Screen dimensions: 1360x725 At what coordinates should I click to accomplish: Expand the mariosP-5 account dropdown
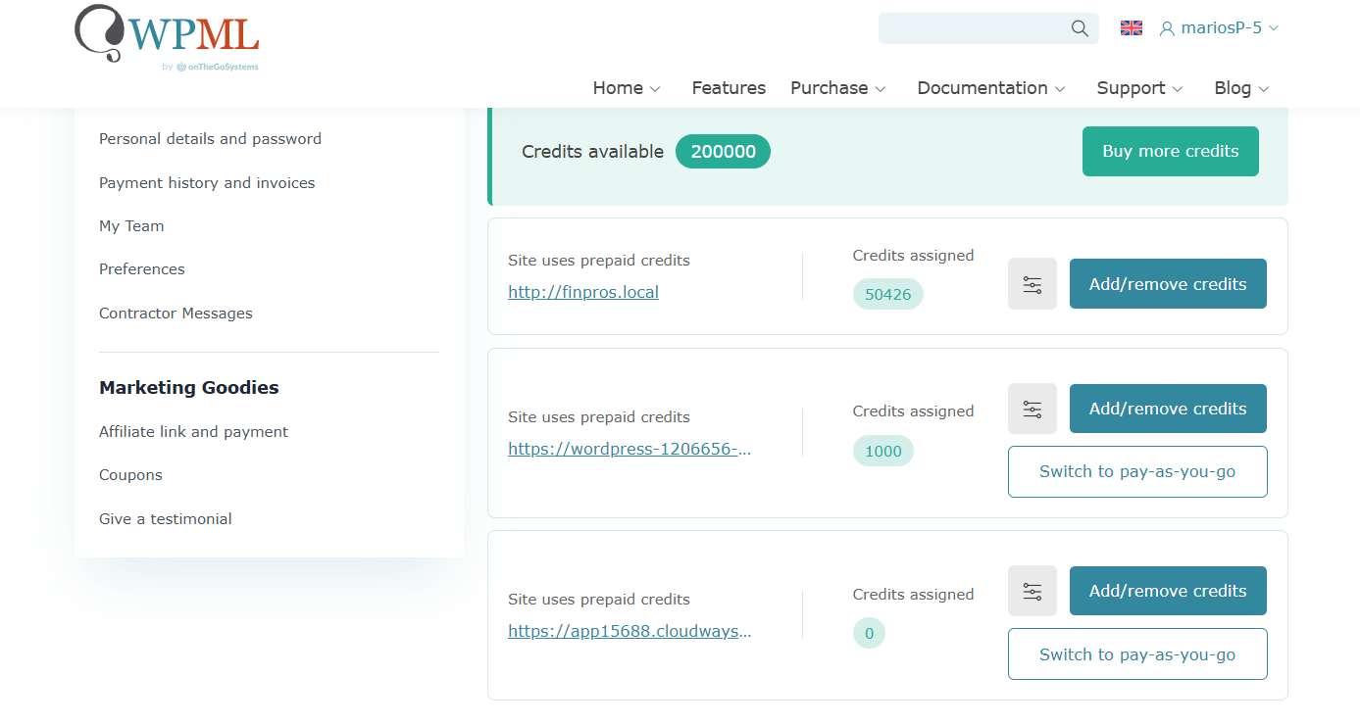point(1274,28)
